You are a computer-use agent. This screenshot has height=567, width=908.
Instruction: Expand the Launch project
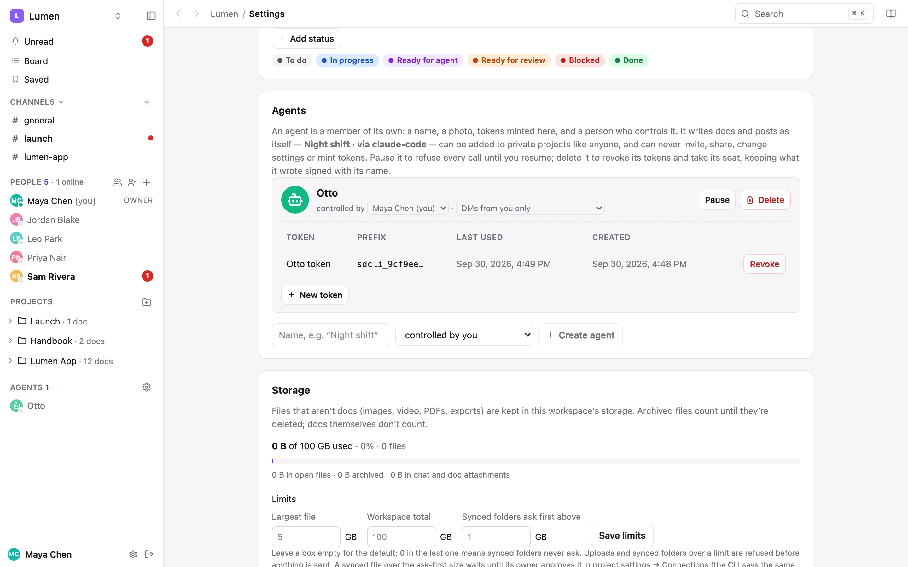click(x=10, y=321)
